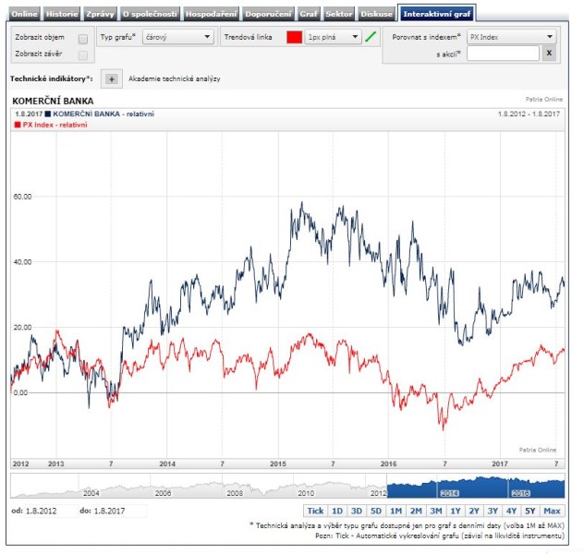Switch to Historie tab
The width and height of the screenshot is (584, 554).
pyautogui.click(x=62, y=15)
